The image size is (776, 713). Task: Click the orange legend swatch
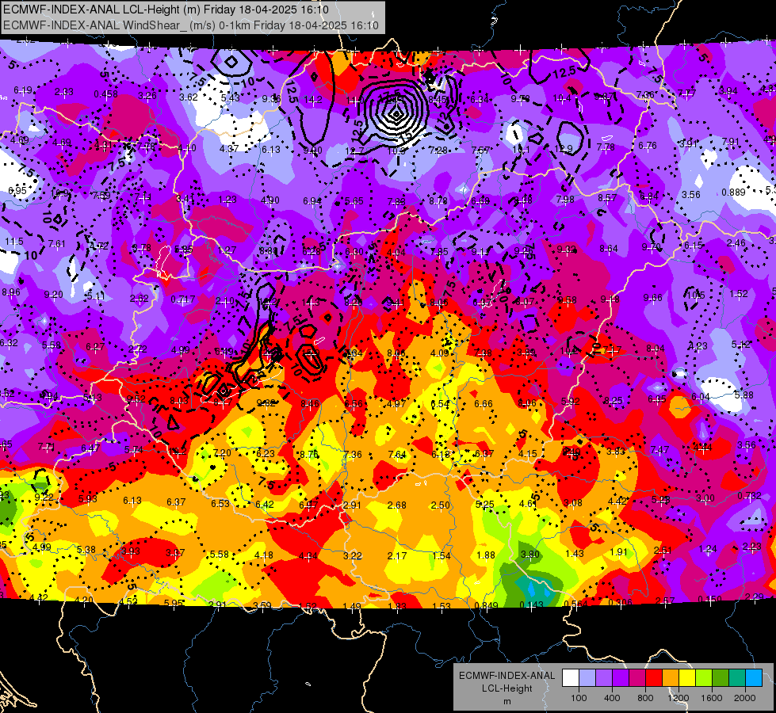[x=671, y=678]
